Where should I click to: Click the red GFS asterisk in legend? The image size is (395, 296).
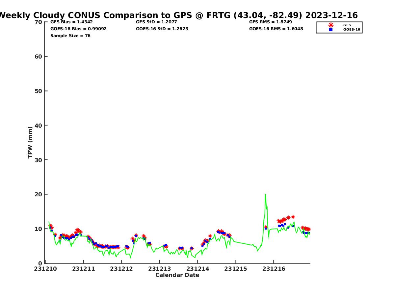330,25
